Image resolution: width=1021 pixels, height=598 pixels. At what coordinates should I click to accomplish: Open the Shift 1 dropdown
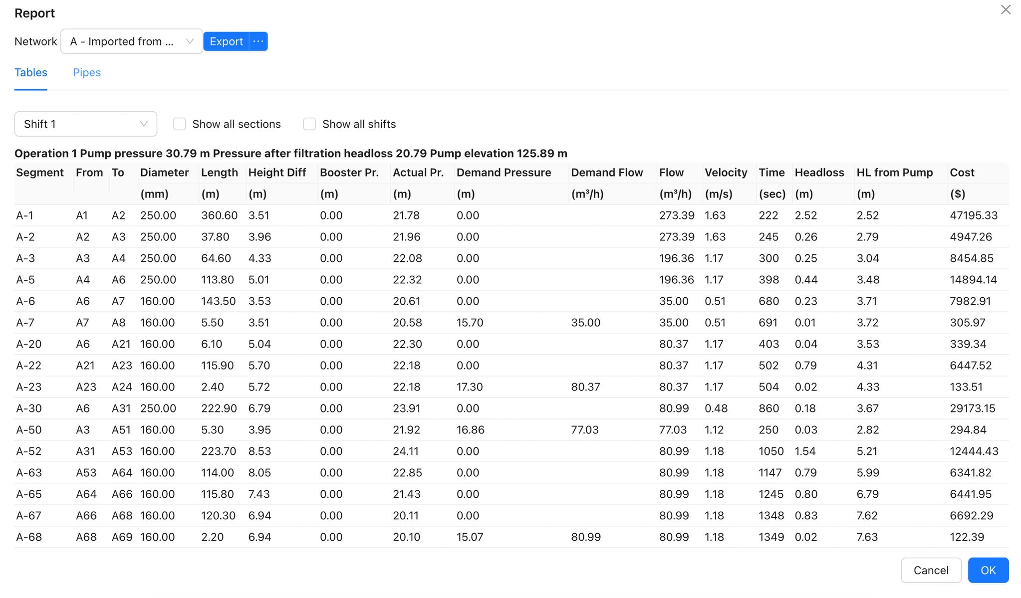click(x=86, y=124)
